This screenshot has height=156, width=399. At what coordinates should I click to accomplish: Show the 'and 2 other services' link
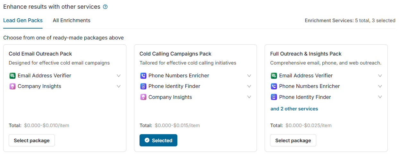tap(294, 109)
